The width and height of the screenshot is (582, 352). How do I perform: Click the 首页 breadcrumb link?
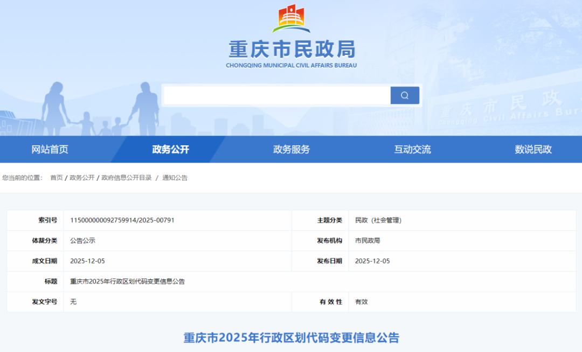click(x=56, y=177)
